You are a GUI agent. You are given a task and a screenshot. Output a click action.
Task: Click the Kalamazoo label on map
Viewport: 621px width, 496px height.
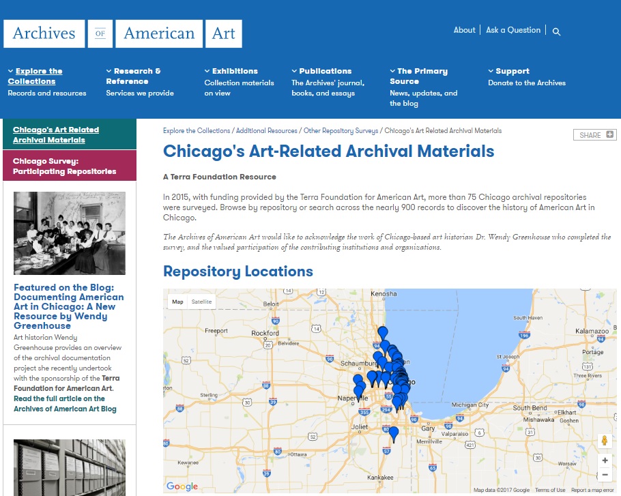click(x=592, y=331)
